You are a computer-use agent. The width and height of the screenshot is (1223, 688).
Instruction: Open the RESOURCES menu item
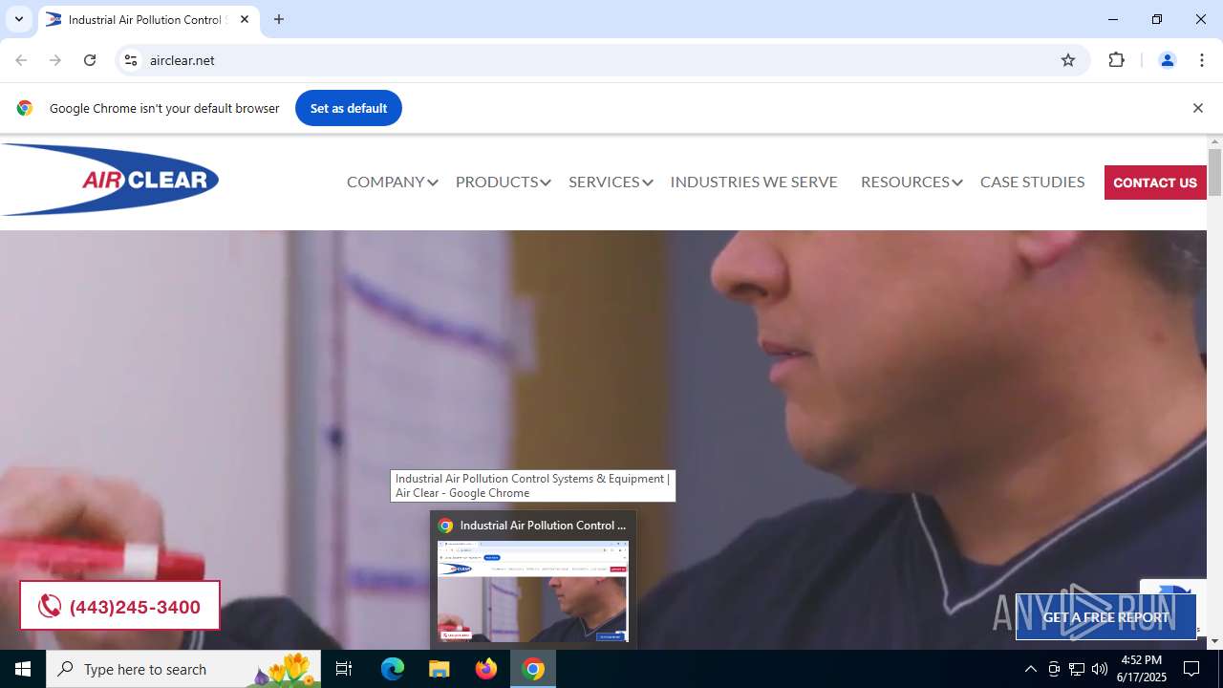(x=905, y=182)
